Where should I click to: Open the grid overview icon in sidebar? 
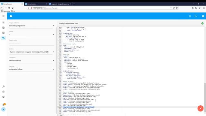(x=4, y=22)
